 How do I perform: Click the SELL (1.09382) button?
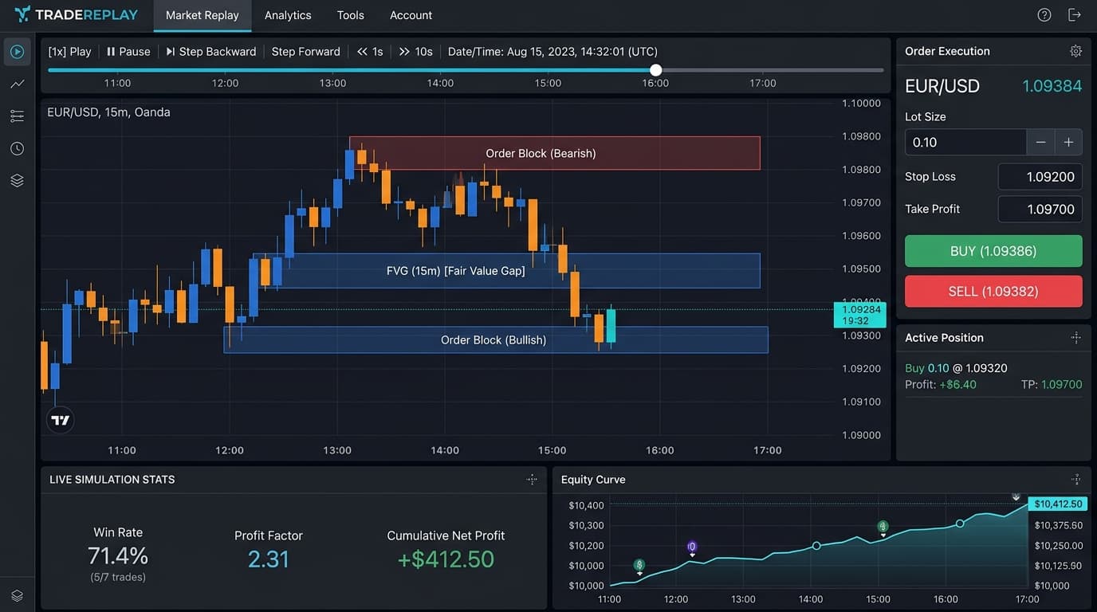coord(993,292)
